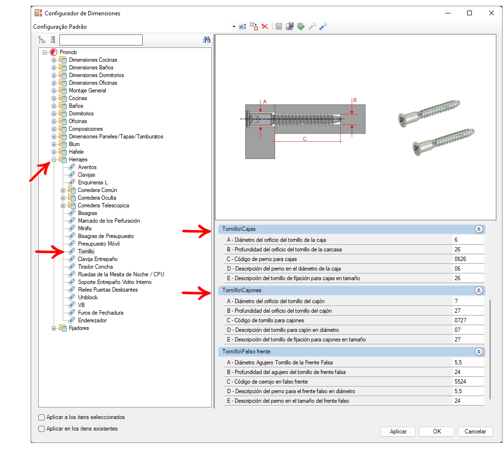
Task: Open the Configuração Padrão dropdown arrow
Action: point(234,27)
